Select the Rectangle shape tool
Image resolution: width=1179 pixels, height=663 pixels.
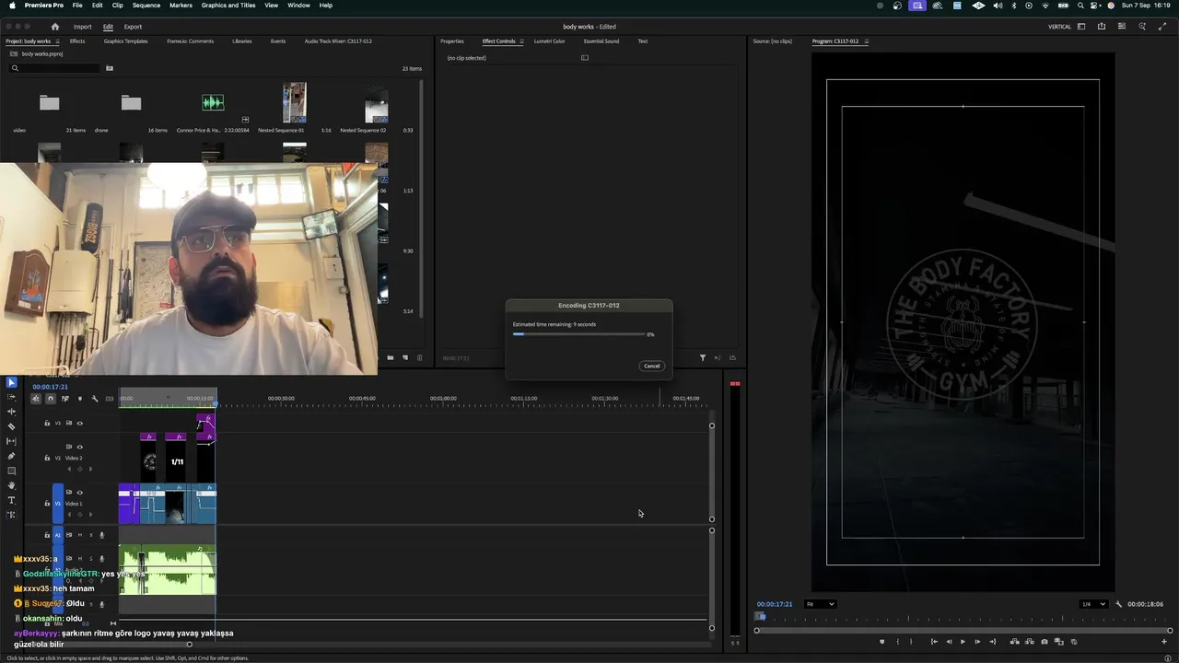11,471
